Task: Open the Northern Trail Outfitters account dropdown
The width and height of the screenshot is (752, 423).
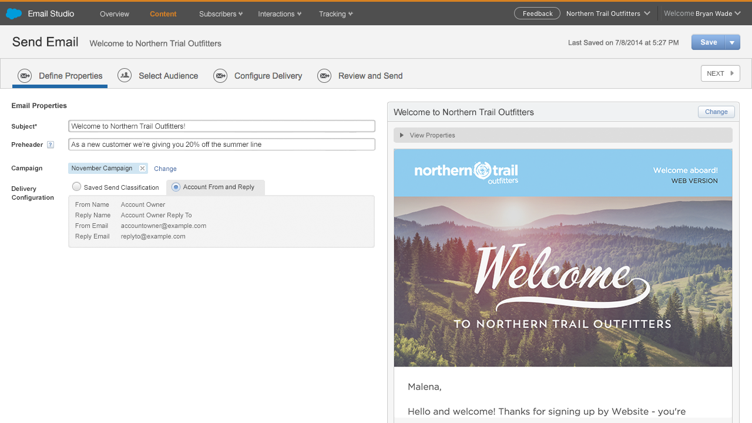Action: tap(608, 14)
